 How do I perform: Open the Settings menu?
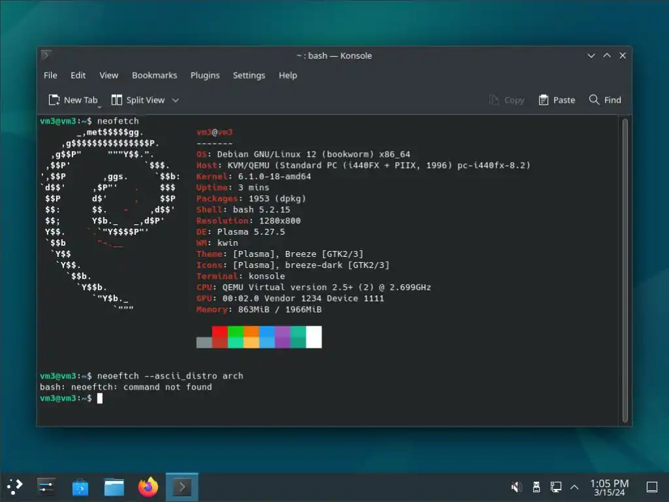(249, 75)
